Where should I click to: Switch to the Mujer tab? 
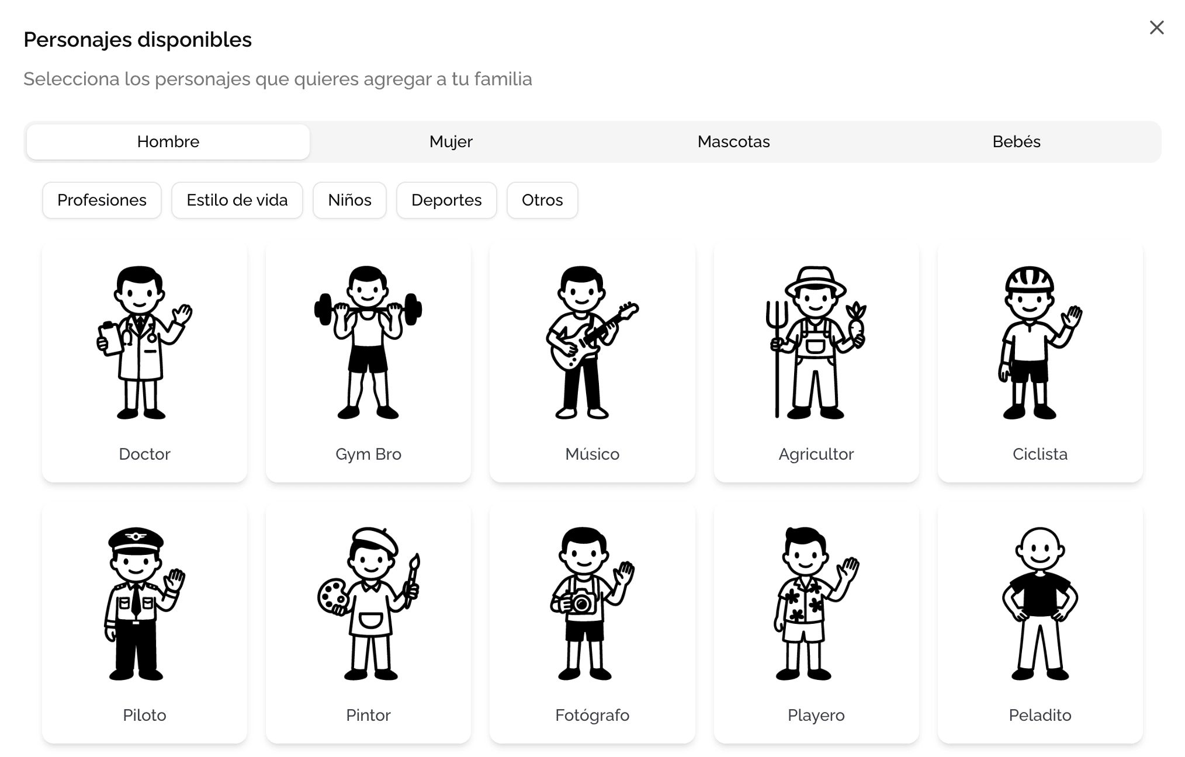point(451,141)
